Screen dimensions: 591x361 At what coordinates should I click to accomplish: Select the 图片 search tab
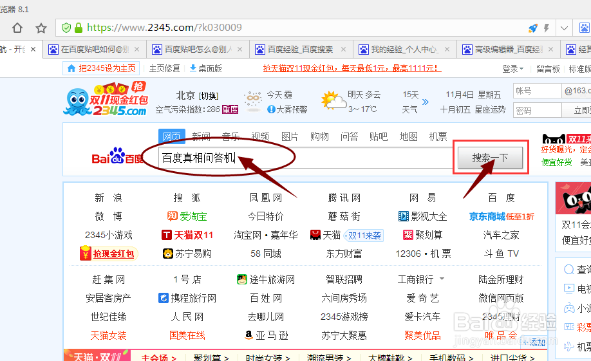[x=290, y=136]
